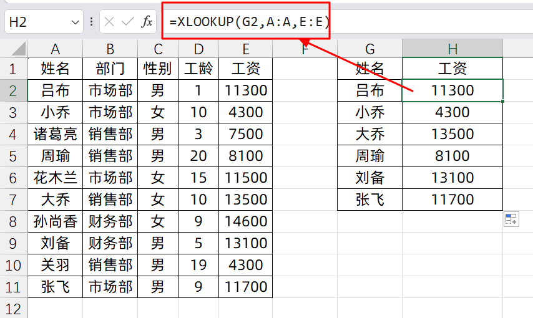This screenshot has height=318, width=533.
Task: Click the Name Box showing H2
Action: tap(44, 22)
